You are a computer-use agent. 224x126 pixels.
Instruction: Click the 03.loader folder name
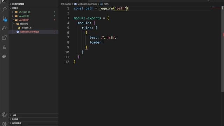point(23,20)
